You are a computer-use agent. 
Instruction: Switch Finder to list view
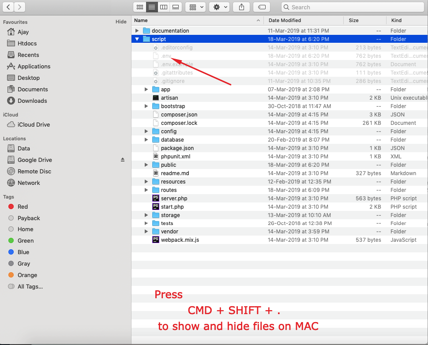152,7
